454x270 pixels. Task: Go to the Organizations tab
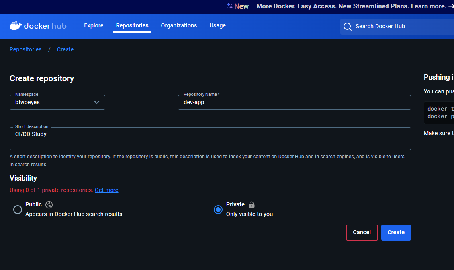pyautogui.click(x=179, y=26)
